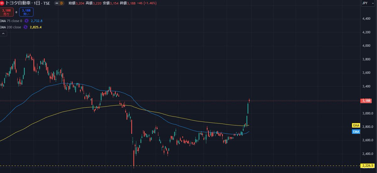Click the 2,825.4 EMA 200 value

[36, 27]
